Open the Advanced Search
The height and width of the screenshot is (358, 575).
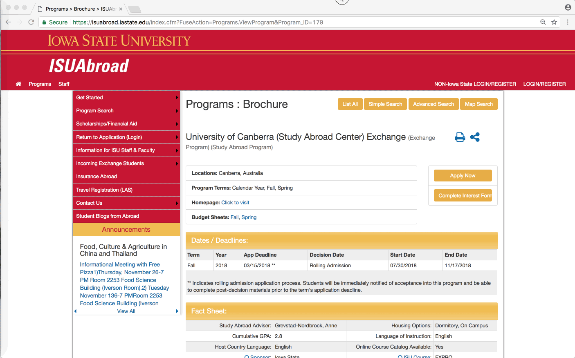(x=433, y=104)
